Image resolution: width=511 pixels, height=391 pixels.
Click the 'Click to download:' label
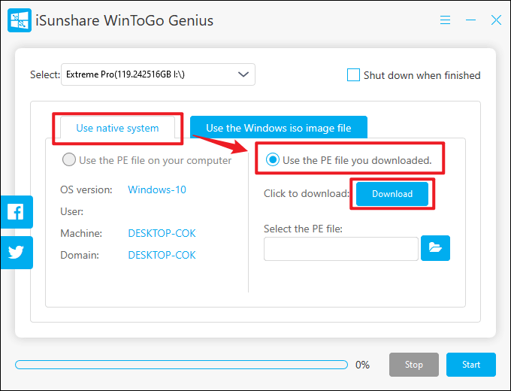[307, 193]
